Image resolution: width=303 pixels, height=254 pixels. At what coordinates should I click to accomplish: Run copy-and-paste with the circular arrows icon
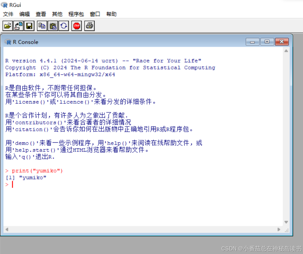pyautogui.click(x=64, y=25)
